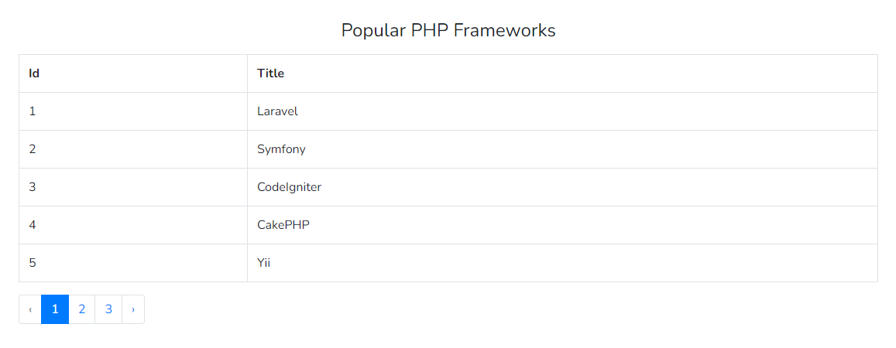Select the CakePHP row title

(x=283, y=225)
